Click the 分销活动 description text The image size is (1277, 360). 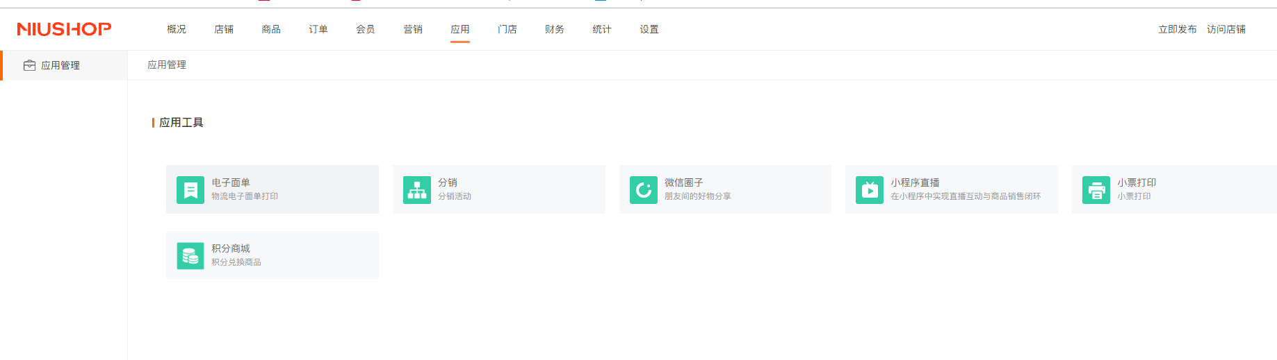click(455, 196)
